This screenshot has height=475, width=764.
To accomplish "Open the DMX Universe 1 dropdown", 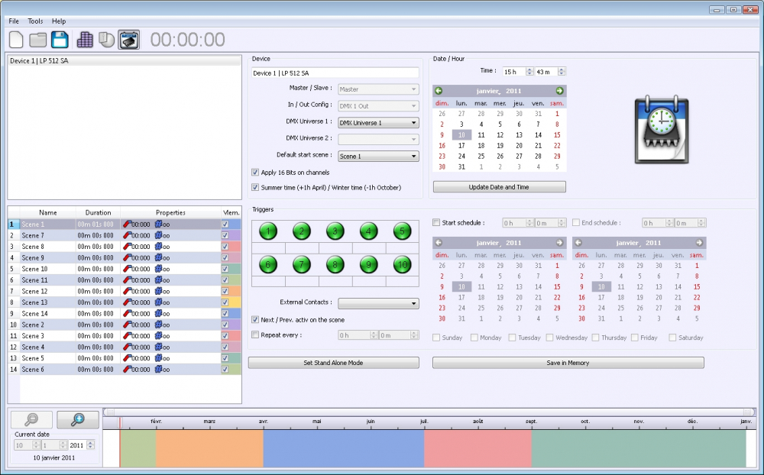I will [x=378, y=123].
